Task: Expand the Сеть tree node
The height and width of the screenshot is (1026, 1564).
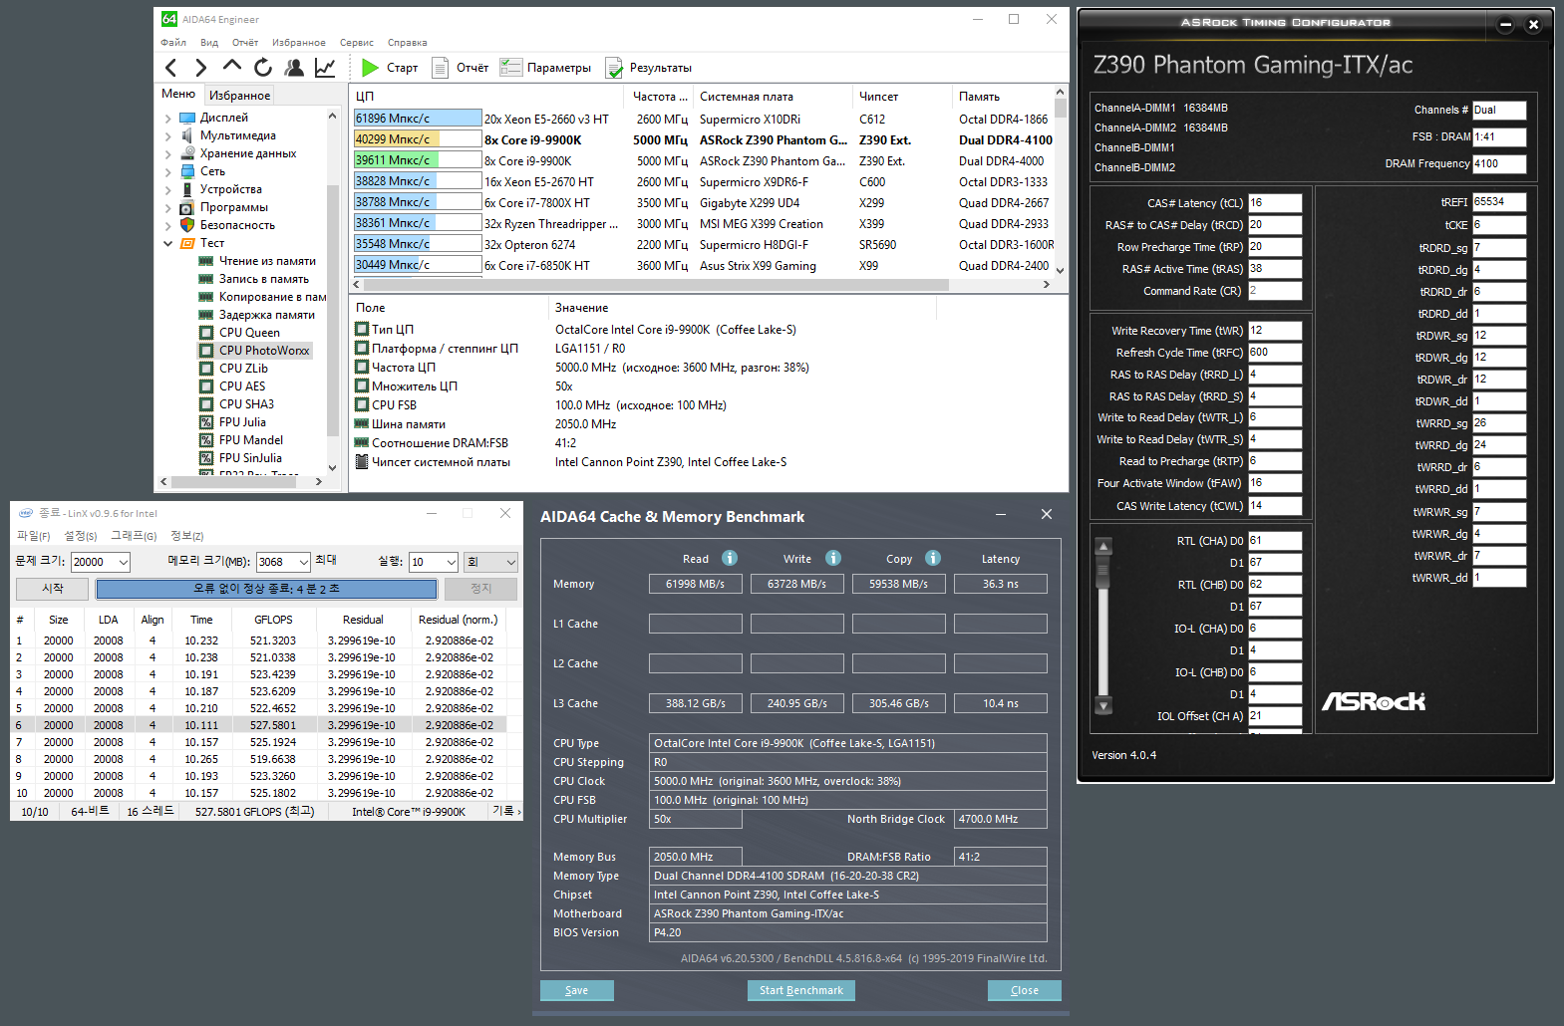Action: (167, 171)
